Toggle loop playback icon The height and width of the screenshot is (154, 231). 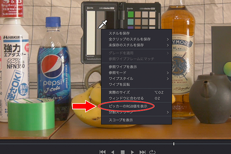pyautogui.click(x=152, y=152)
